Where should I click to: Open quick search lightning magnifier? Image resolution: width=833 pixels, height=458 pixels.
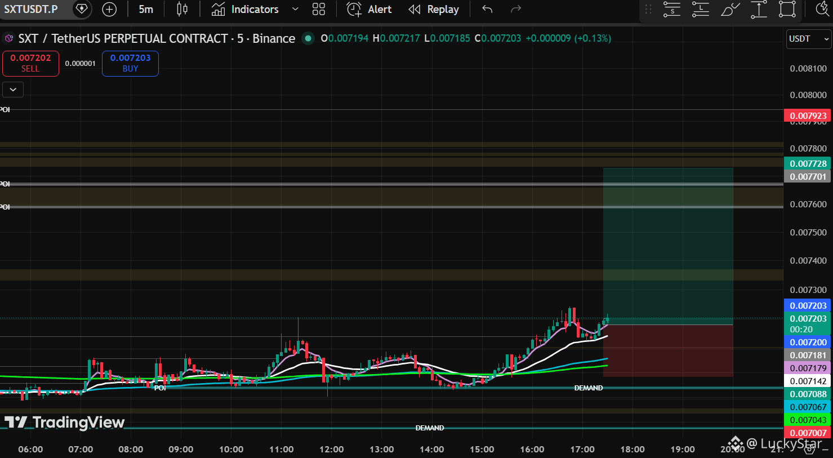click(822, 9)
